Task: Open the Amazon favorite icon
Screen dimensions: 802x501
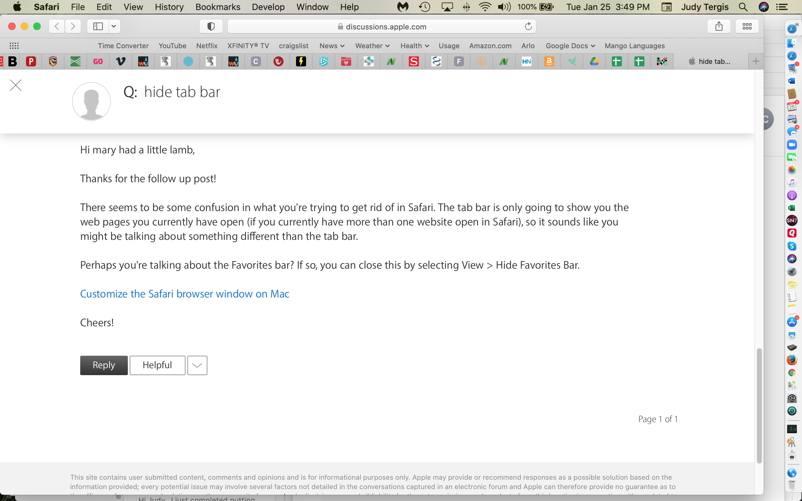Action: [x=549, y=61]
